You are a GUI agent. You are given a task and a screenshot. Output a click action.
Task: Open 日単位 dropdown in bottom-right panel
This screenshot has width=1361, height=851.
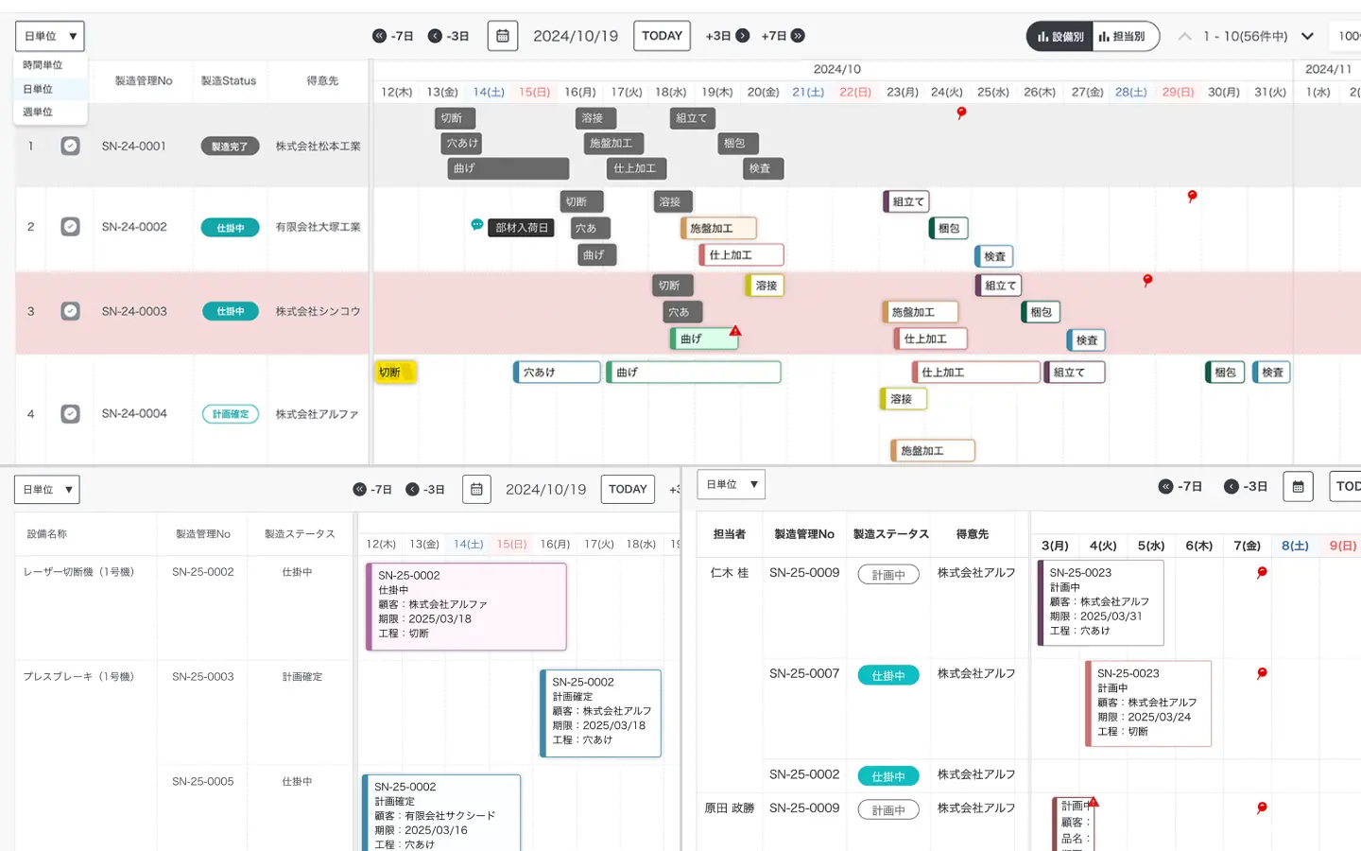click(731, 484)
